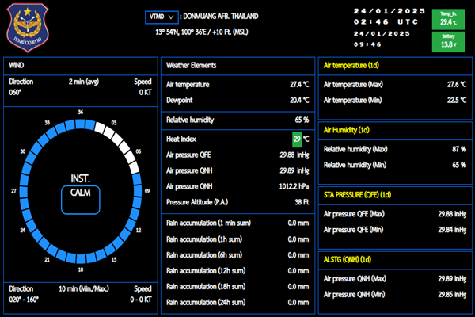Click the CALM box in wind compass

click(81, 193)
